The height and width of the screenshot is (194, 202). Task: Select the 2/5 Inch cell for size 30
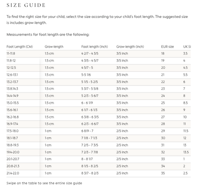[x=122, y=138]
